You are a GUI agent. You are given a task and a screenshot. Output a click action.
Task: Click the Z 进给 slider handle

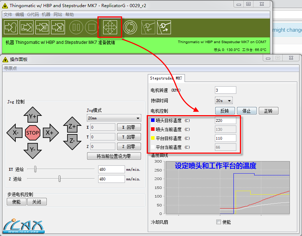click(x=59, y=179)
